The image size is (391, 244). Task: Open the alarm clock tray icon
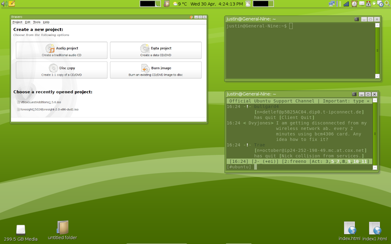(x=354, y=4)
